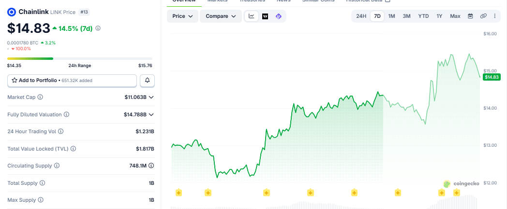
Task: Click the $13.00 axis label
Action: tap(490, 145)
